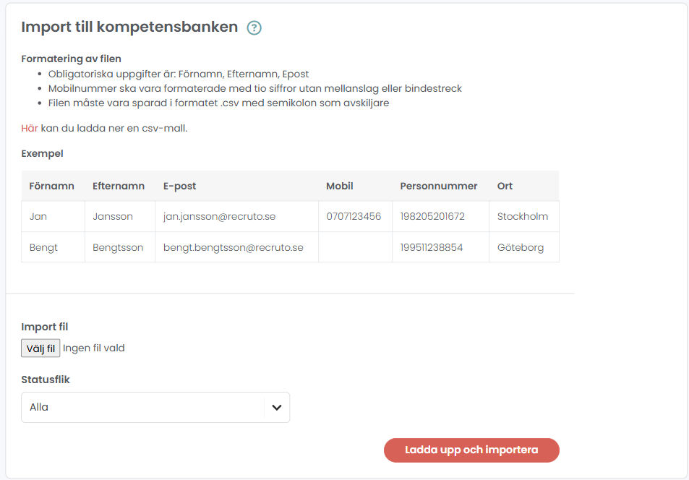Click the Ingen fil vald text
Image resolution: width=689 pixels, height=480 pixels.
coord(93,348)
